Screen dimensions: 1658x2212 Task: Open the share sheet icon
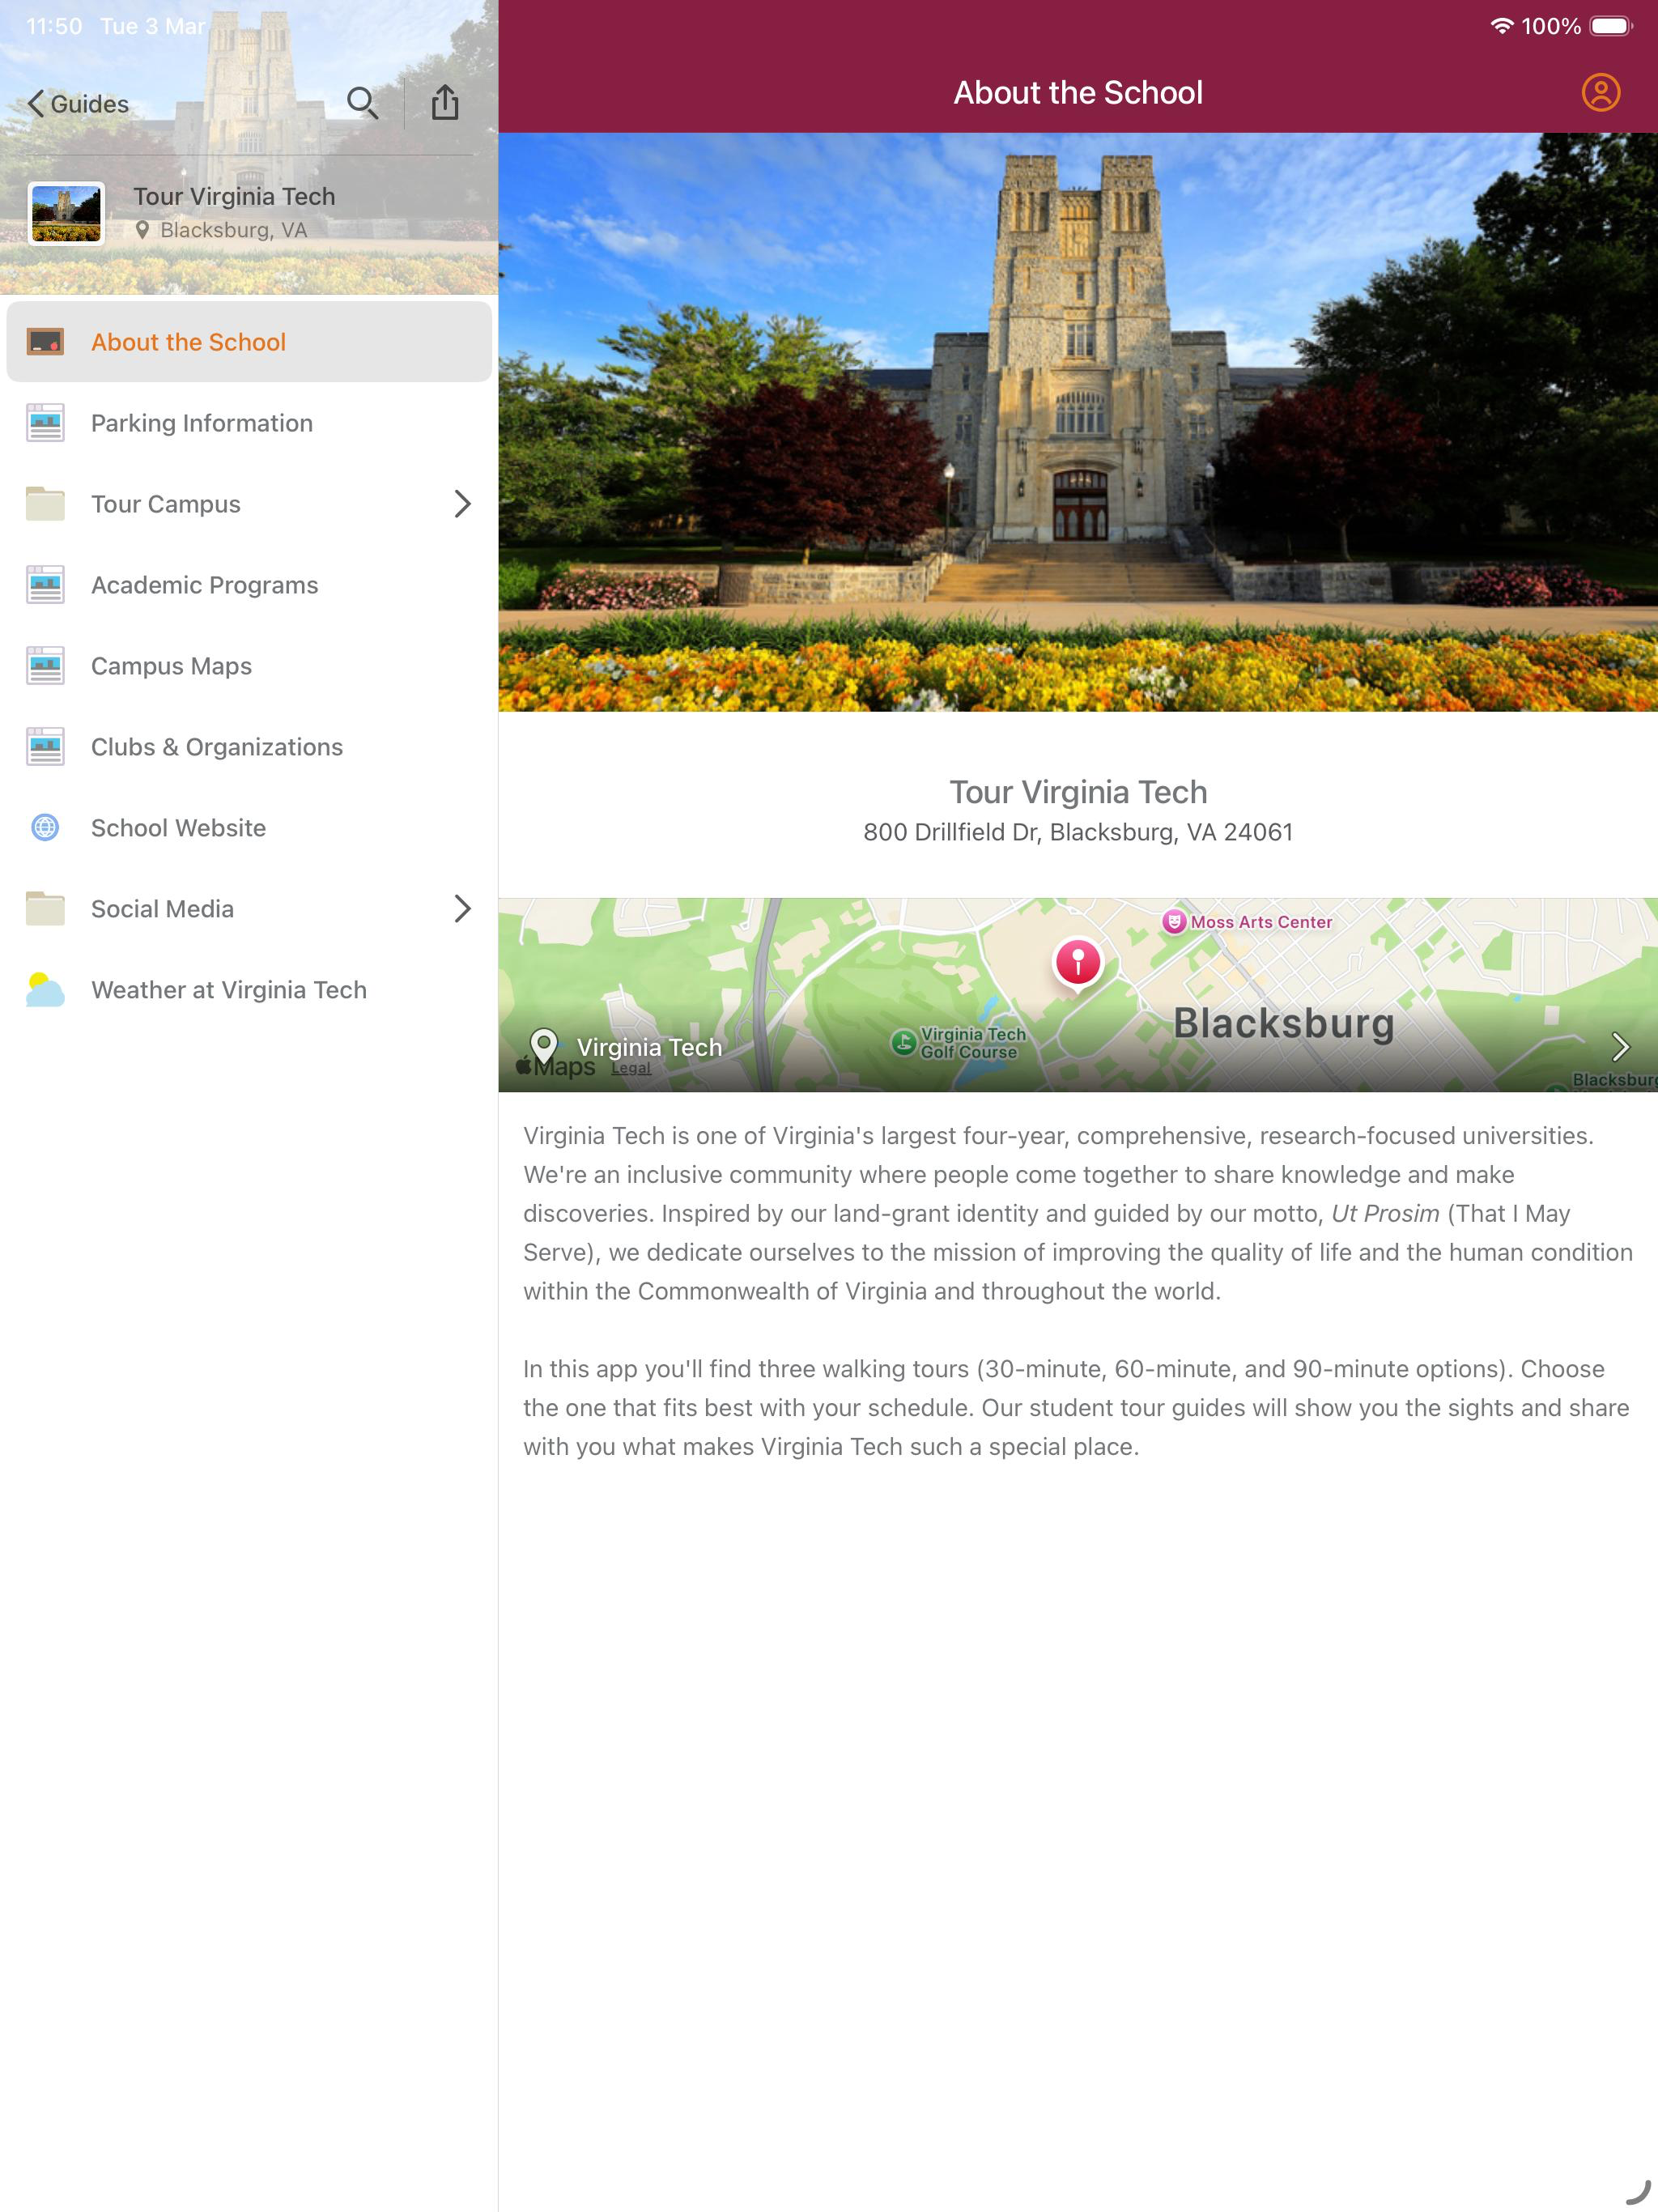tap(445, 102)
